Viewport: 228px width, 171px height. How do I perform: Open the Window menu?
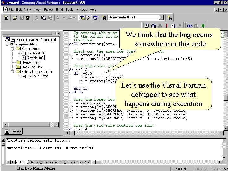81,9
